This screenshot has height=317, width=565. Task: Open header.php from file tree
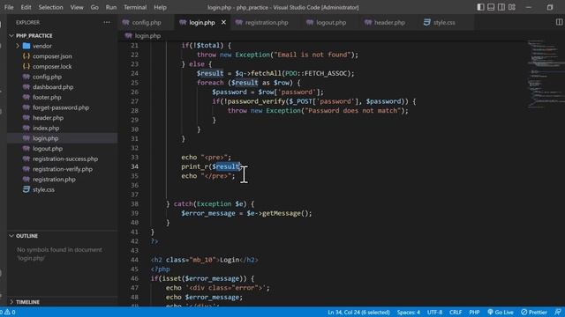pyautogui.click(x=48, y=117)
